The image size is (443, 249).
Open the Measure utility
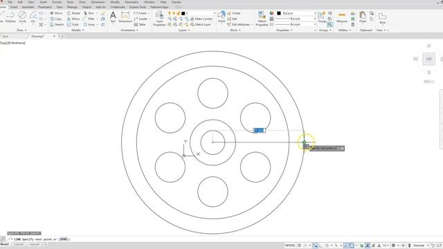coord(341,17)
